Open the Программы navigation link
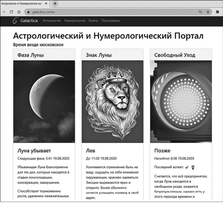 point(110,21)
